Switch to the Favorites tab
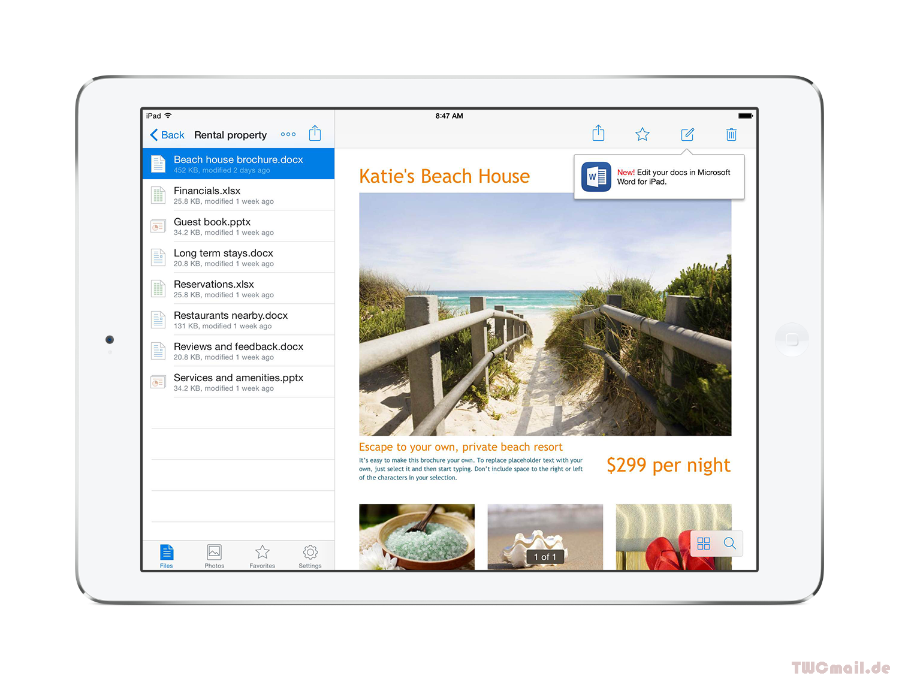Screen dimensions: 899x682 click(x=262, y=556)
